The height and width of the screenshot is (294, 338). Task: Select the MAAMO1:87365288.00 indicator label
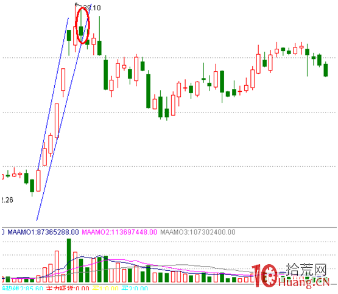click(x=43, y=232)
